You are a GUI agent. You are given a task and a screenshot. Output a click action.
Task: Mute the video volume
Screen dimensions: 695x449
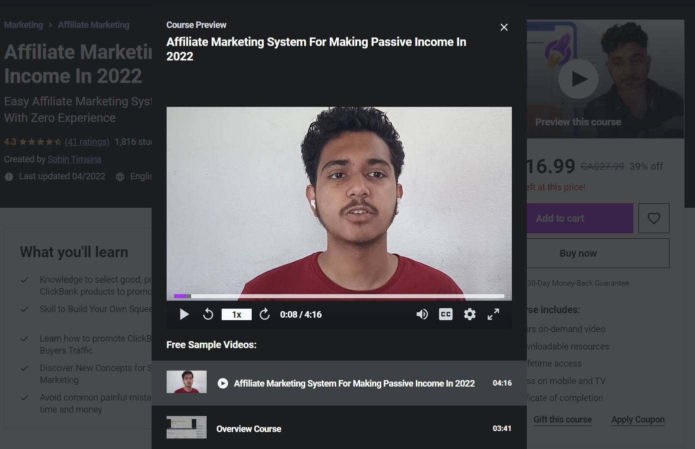[x=422, y=314]
